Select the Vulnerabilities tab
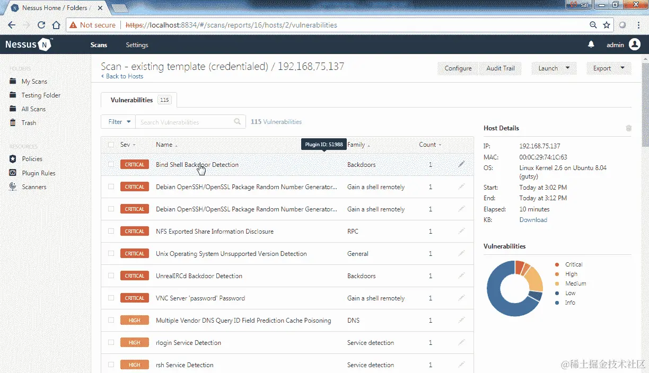The width and height of the screenshot is (649, 373). click(x=139, y=100)
